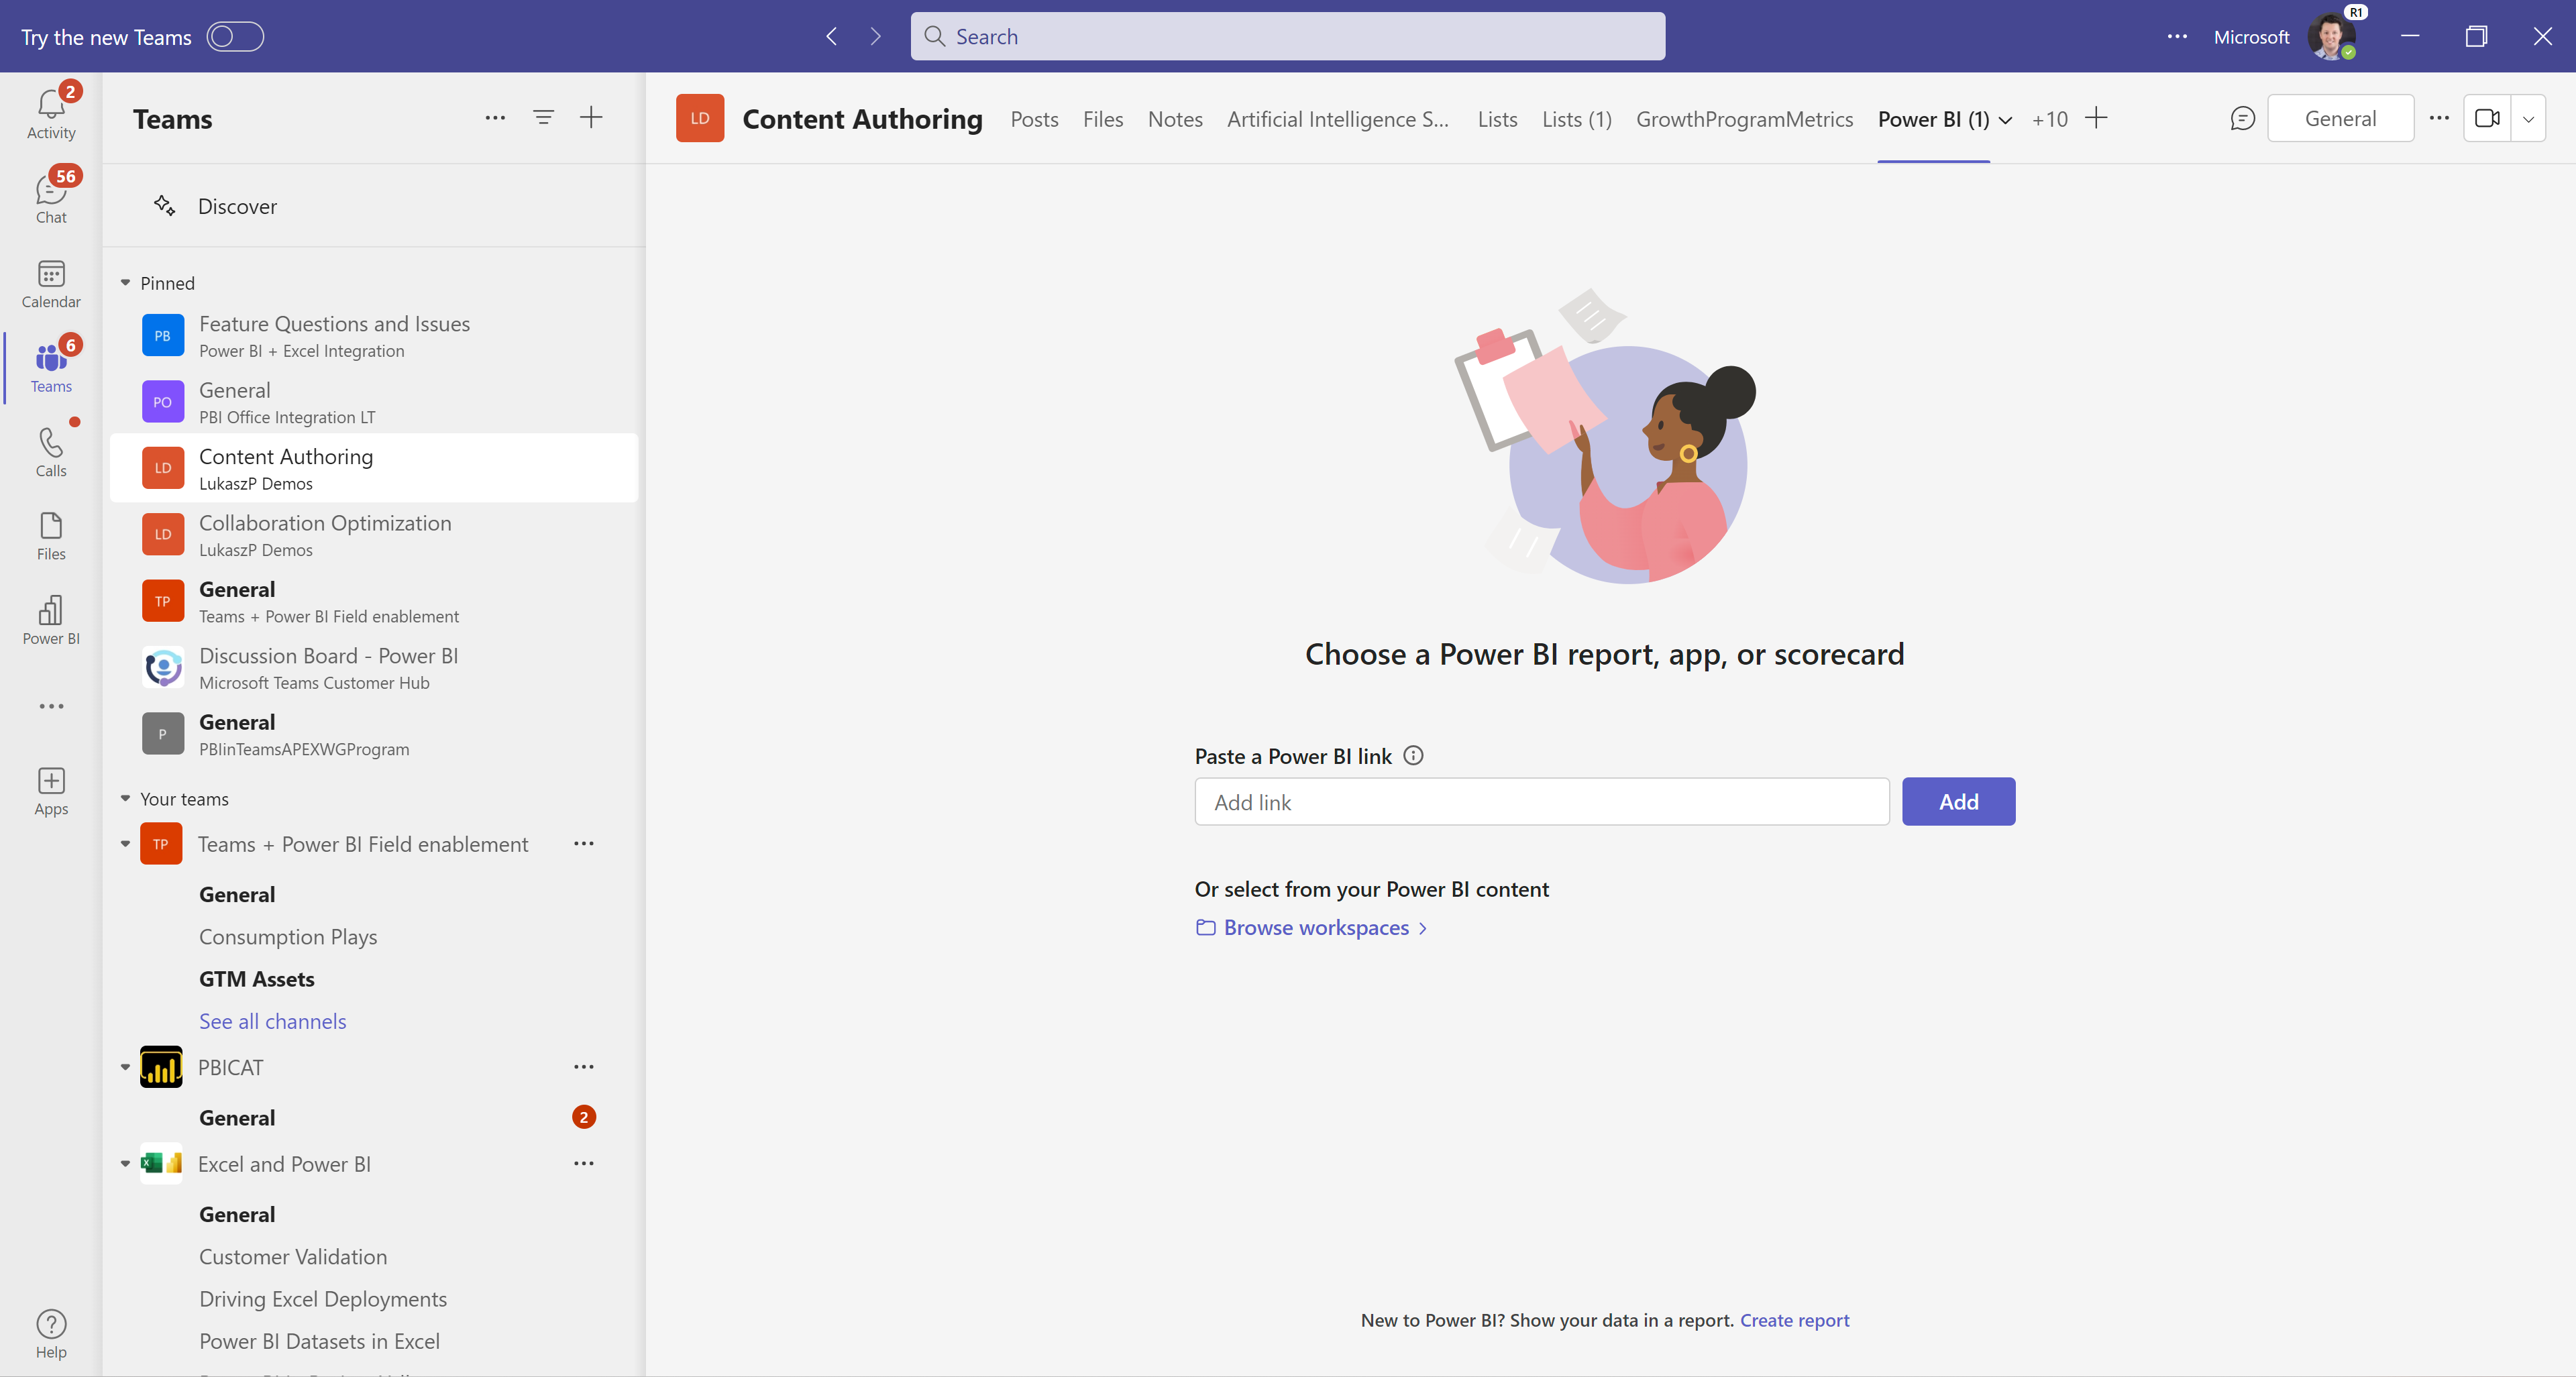Open the Calls section
This screenshot has height=1377, width=2576.
pos(50,451)
